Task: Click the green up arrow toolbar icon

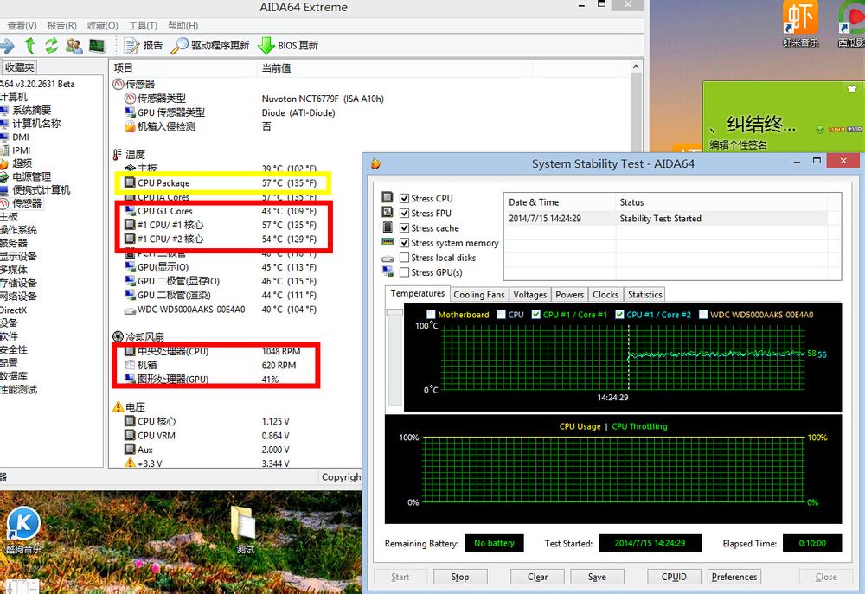Action: (x=29, y=45)
